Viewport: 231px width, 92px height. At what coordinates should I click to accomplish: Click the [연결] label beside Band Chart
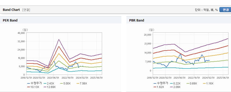tap(26, 10)
